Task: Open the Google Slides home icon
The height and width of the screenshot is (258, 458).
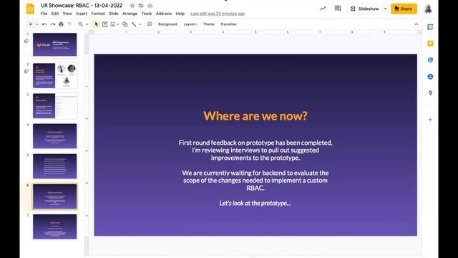Action: tap(30, 9)
